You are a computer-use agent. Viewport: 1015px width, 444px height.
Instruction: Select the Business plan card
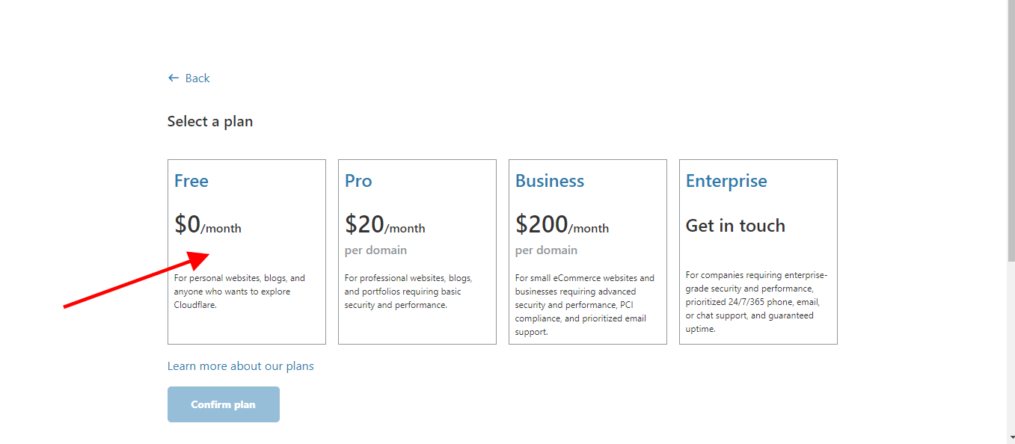point(587,251)
